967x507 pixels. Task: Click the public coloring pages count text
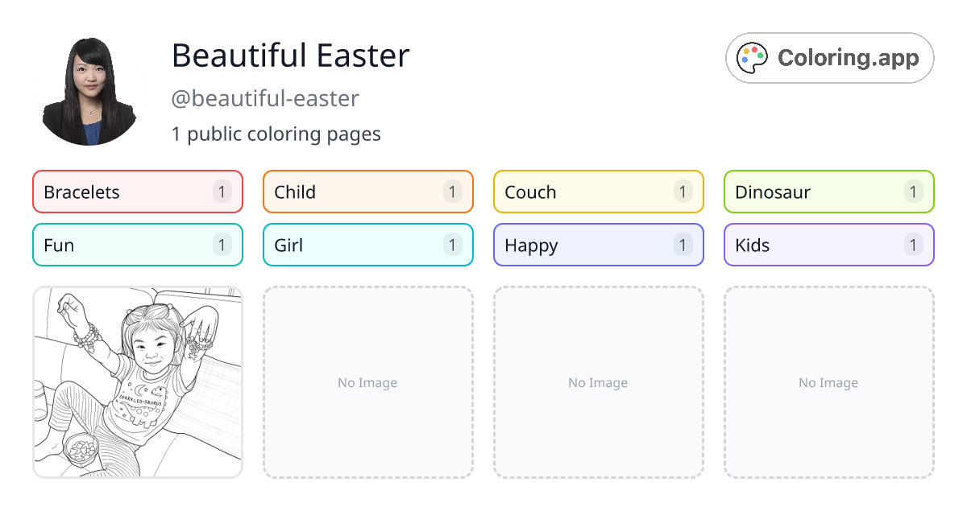pos(276,134)
